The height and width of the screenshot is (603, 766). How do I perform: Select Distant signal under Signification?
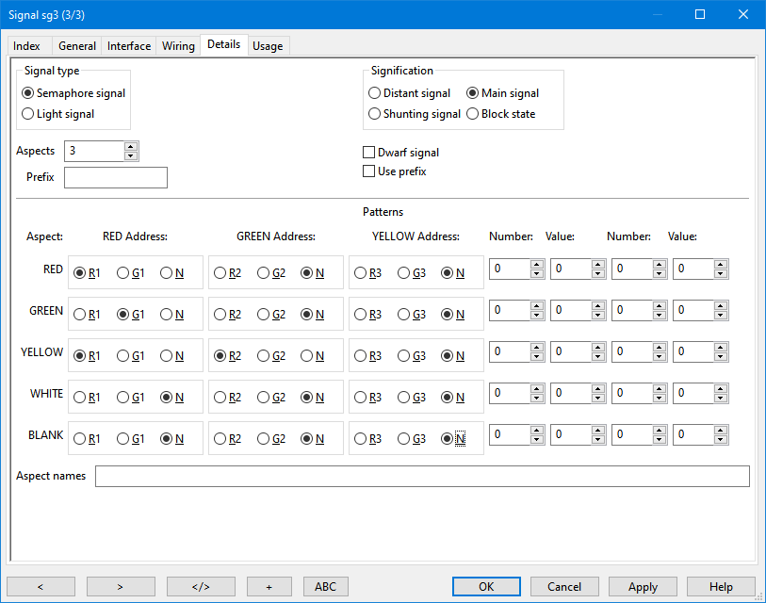click(374, 93)
